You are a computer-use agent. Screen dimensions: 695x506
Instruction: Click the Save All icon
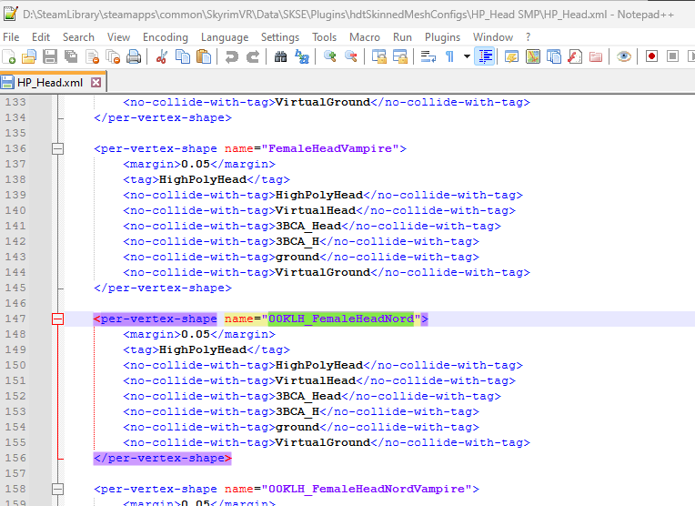71,56
